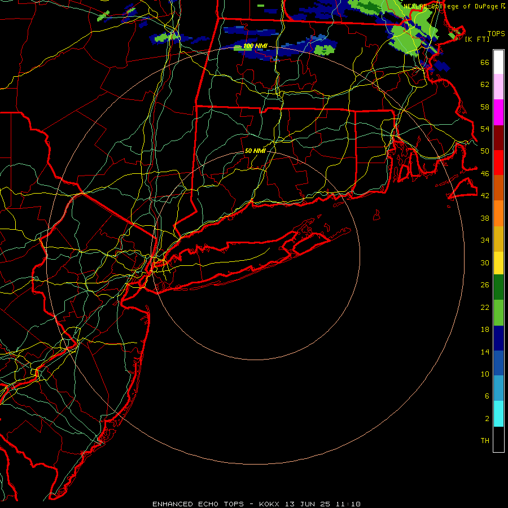508x508 pixels.
Task: Click the "66" legend value
Action: (x=485, y=62)
